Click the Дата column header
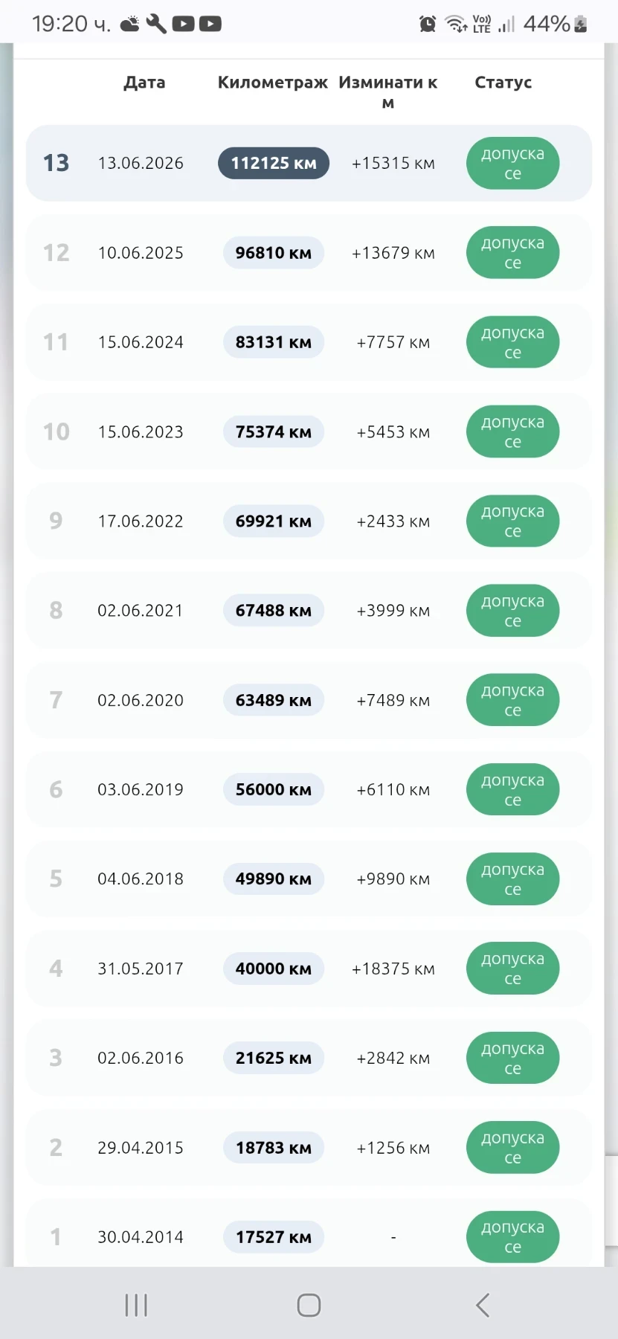 [144, 83]
